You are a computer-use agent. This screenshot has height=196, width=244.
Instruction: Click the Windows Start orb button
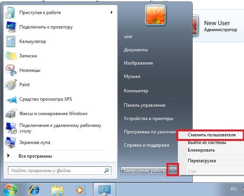[11, 189]
